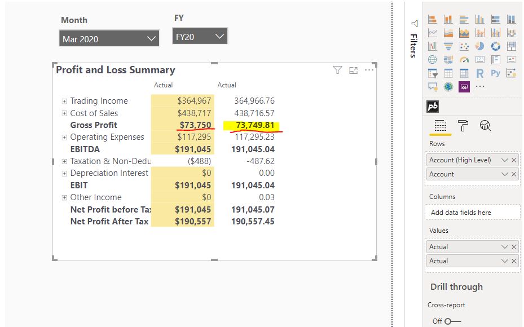Select the 100% stacked bar chart visual
This screenshot has height=327, width=524.
[495, 19]
